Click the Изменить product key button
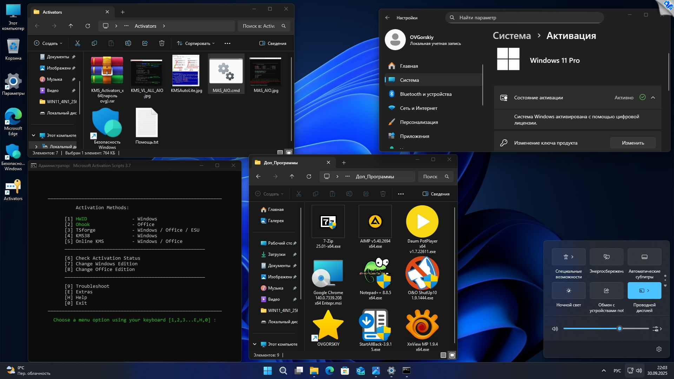674x379 pixels. pyautogui.click(x=633, y=143)
